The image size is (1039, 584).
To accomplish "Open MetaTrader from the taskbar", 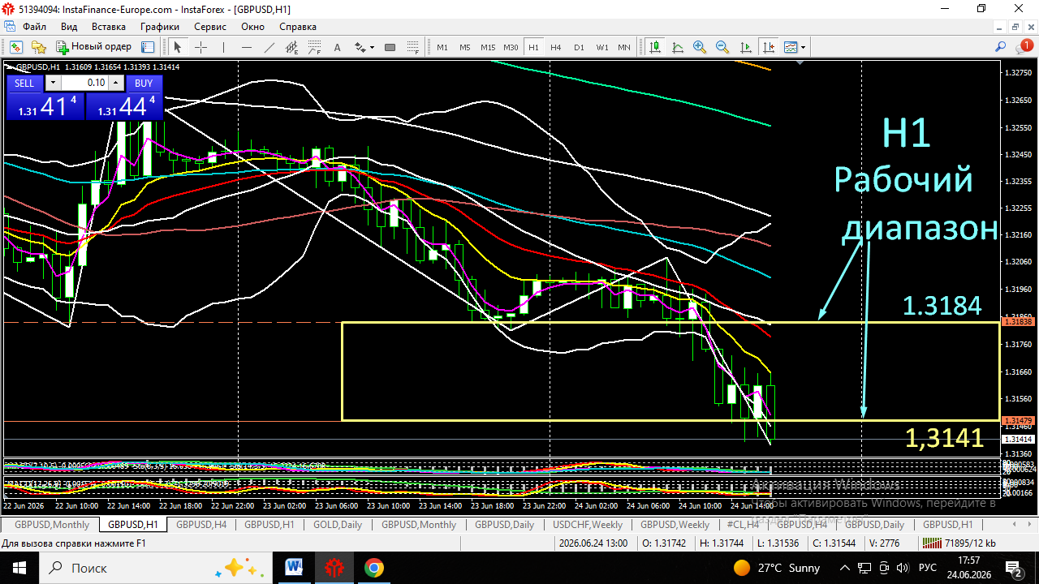I will click(334, 568).
